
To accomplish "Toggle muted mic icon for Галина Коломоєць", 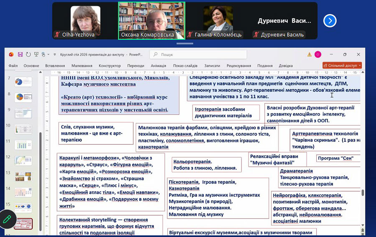I will (191, 35).
